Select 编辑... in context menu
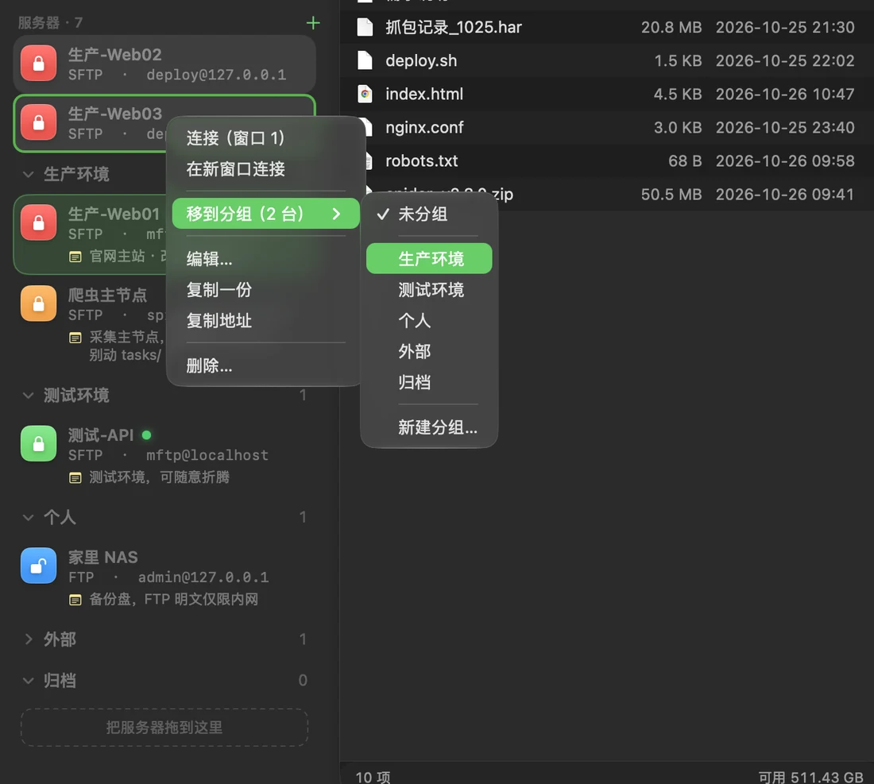 click(x=265, y=259)
